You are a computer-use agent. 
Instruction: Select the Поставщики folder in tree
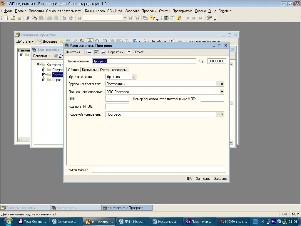click(x=57, y=74)
